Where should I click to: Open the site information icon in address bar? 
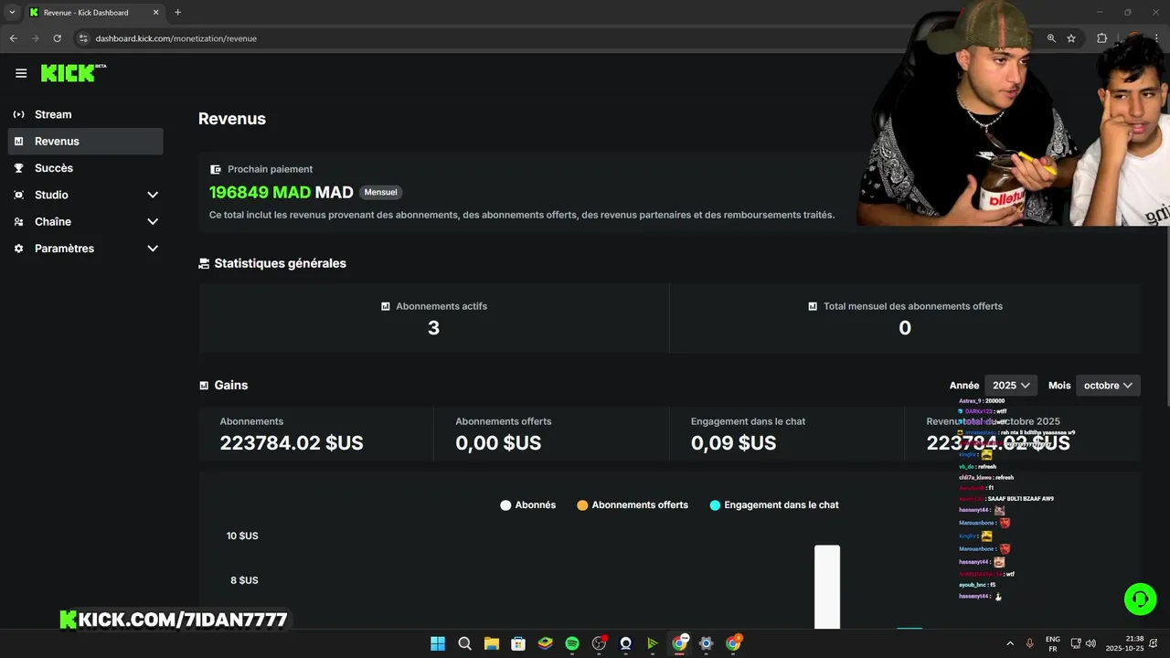[83, 38]
